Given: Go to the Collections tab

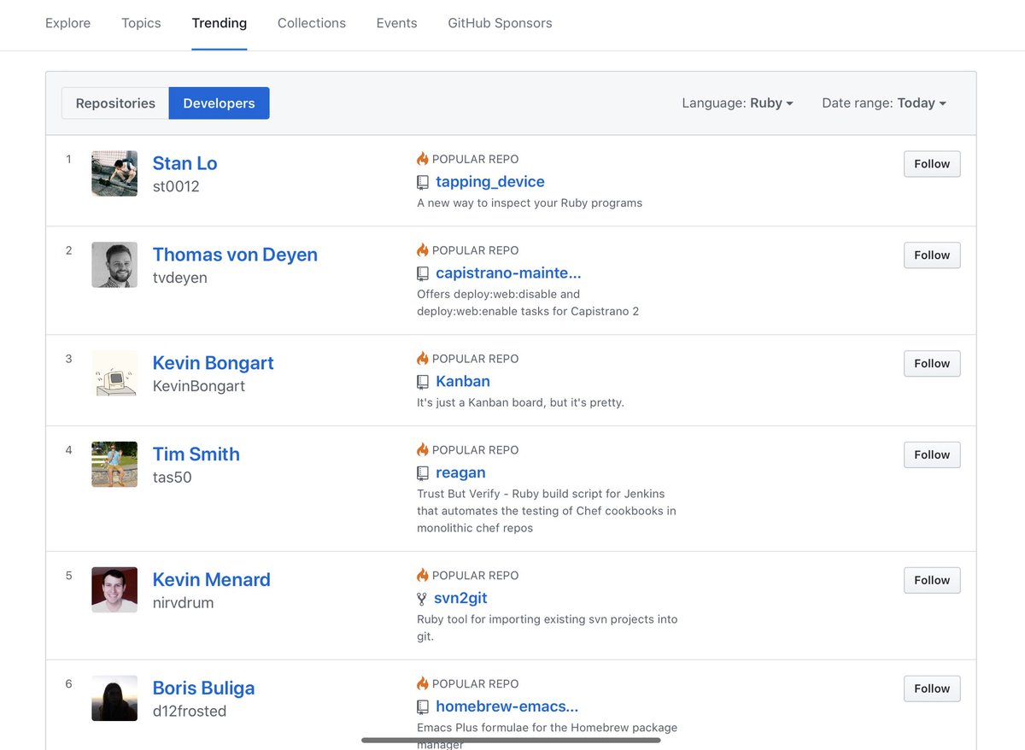Looking at the screenshot, I should pos(312,23).
